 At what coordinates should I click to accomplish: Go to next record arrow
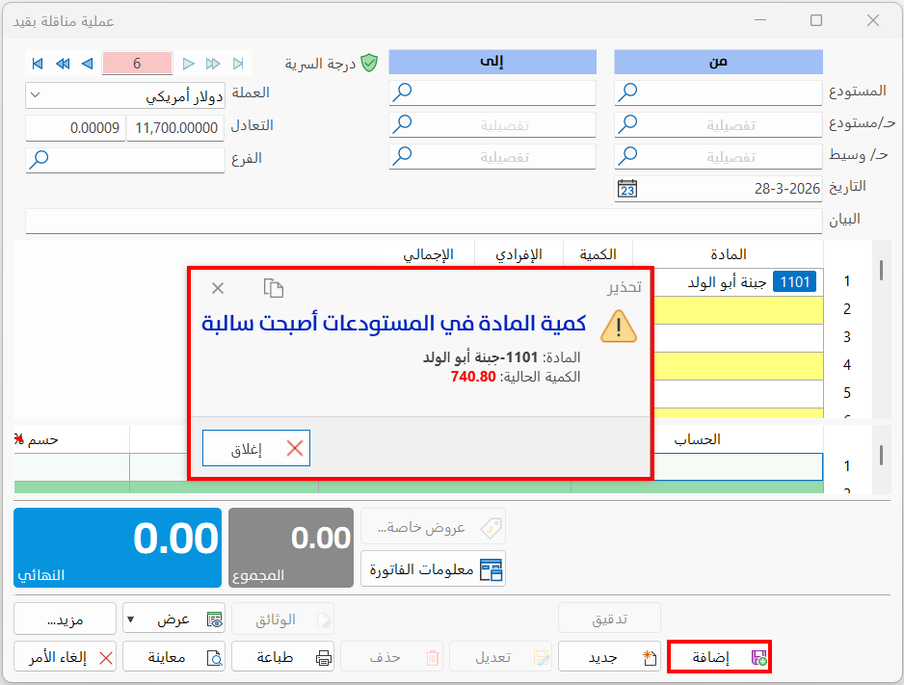pyautogui.click(x=189, y=64)
